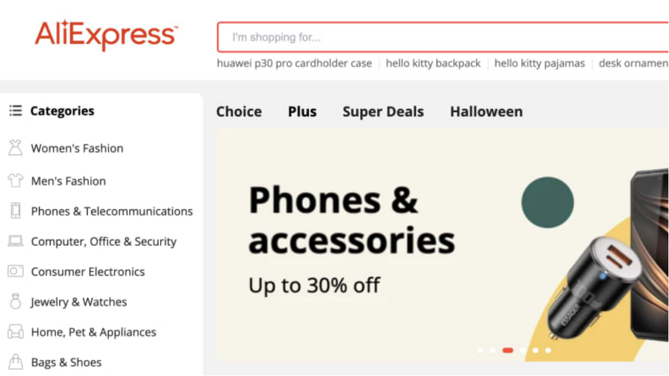
Task: Search suggestion "hello kitty backpack"
Action: point(433,63)
